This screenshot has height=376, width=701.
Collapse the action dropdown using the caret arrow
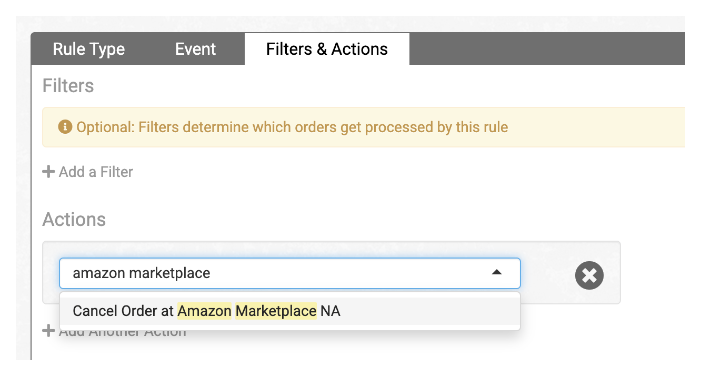click(496, 273)
